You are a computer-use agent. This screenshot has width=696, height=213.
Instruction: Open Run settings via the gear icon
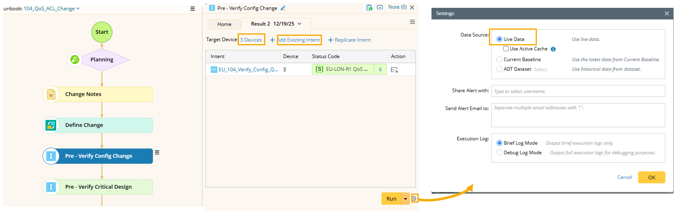415,199
